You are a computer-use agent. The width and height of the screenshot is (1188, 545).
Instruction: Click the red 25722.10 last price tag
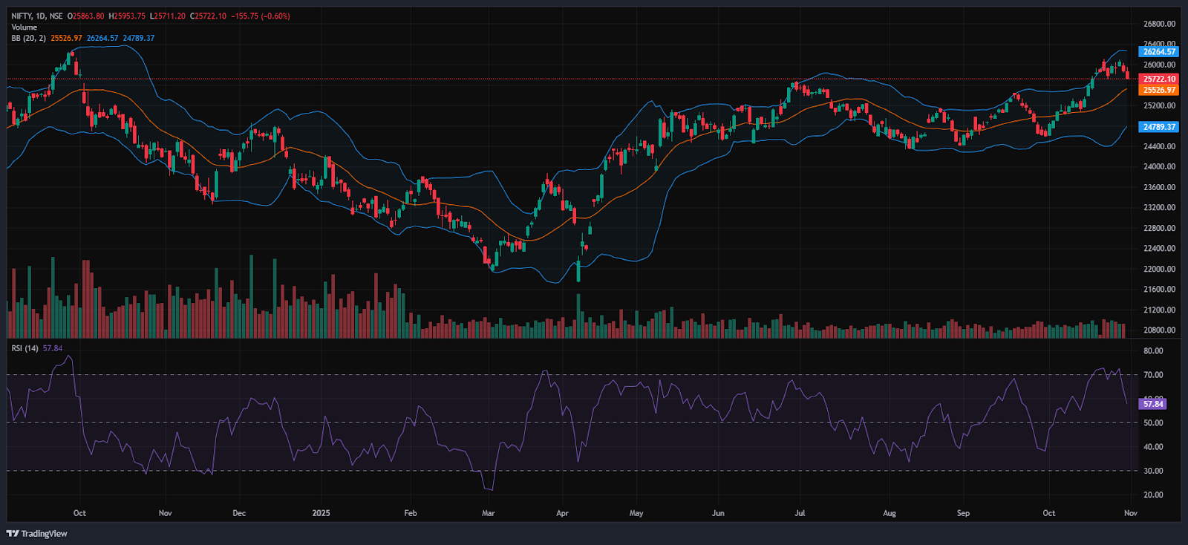click(x=1158, y=79)
